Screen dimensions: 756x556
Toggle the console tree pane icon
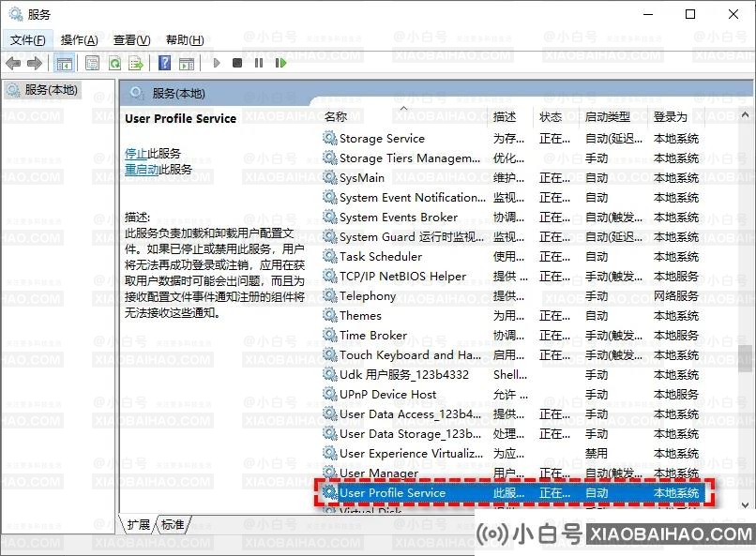(64, 63)
